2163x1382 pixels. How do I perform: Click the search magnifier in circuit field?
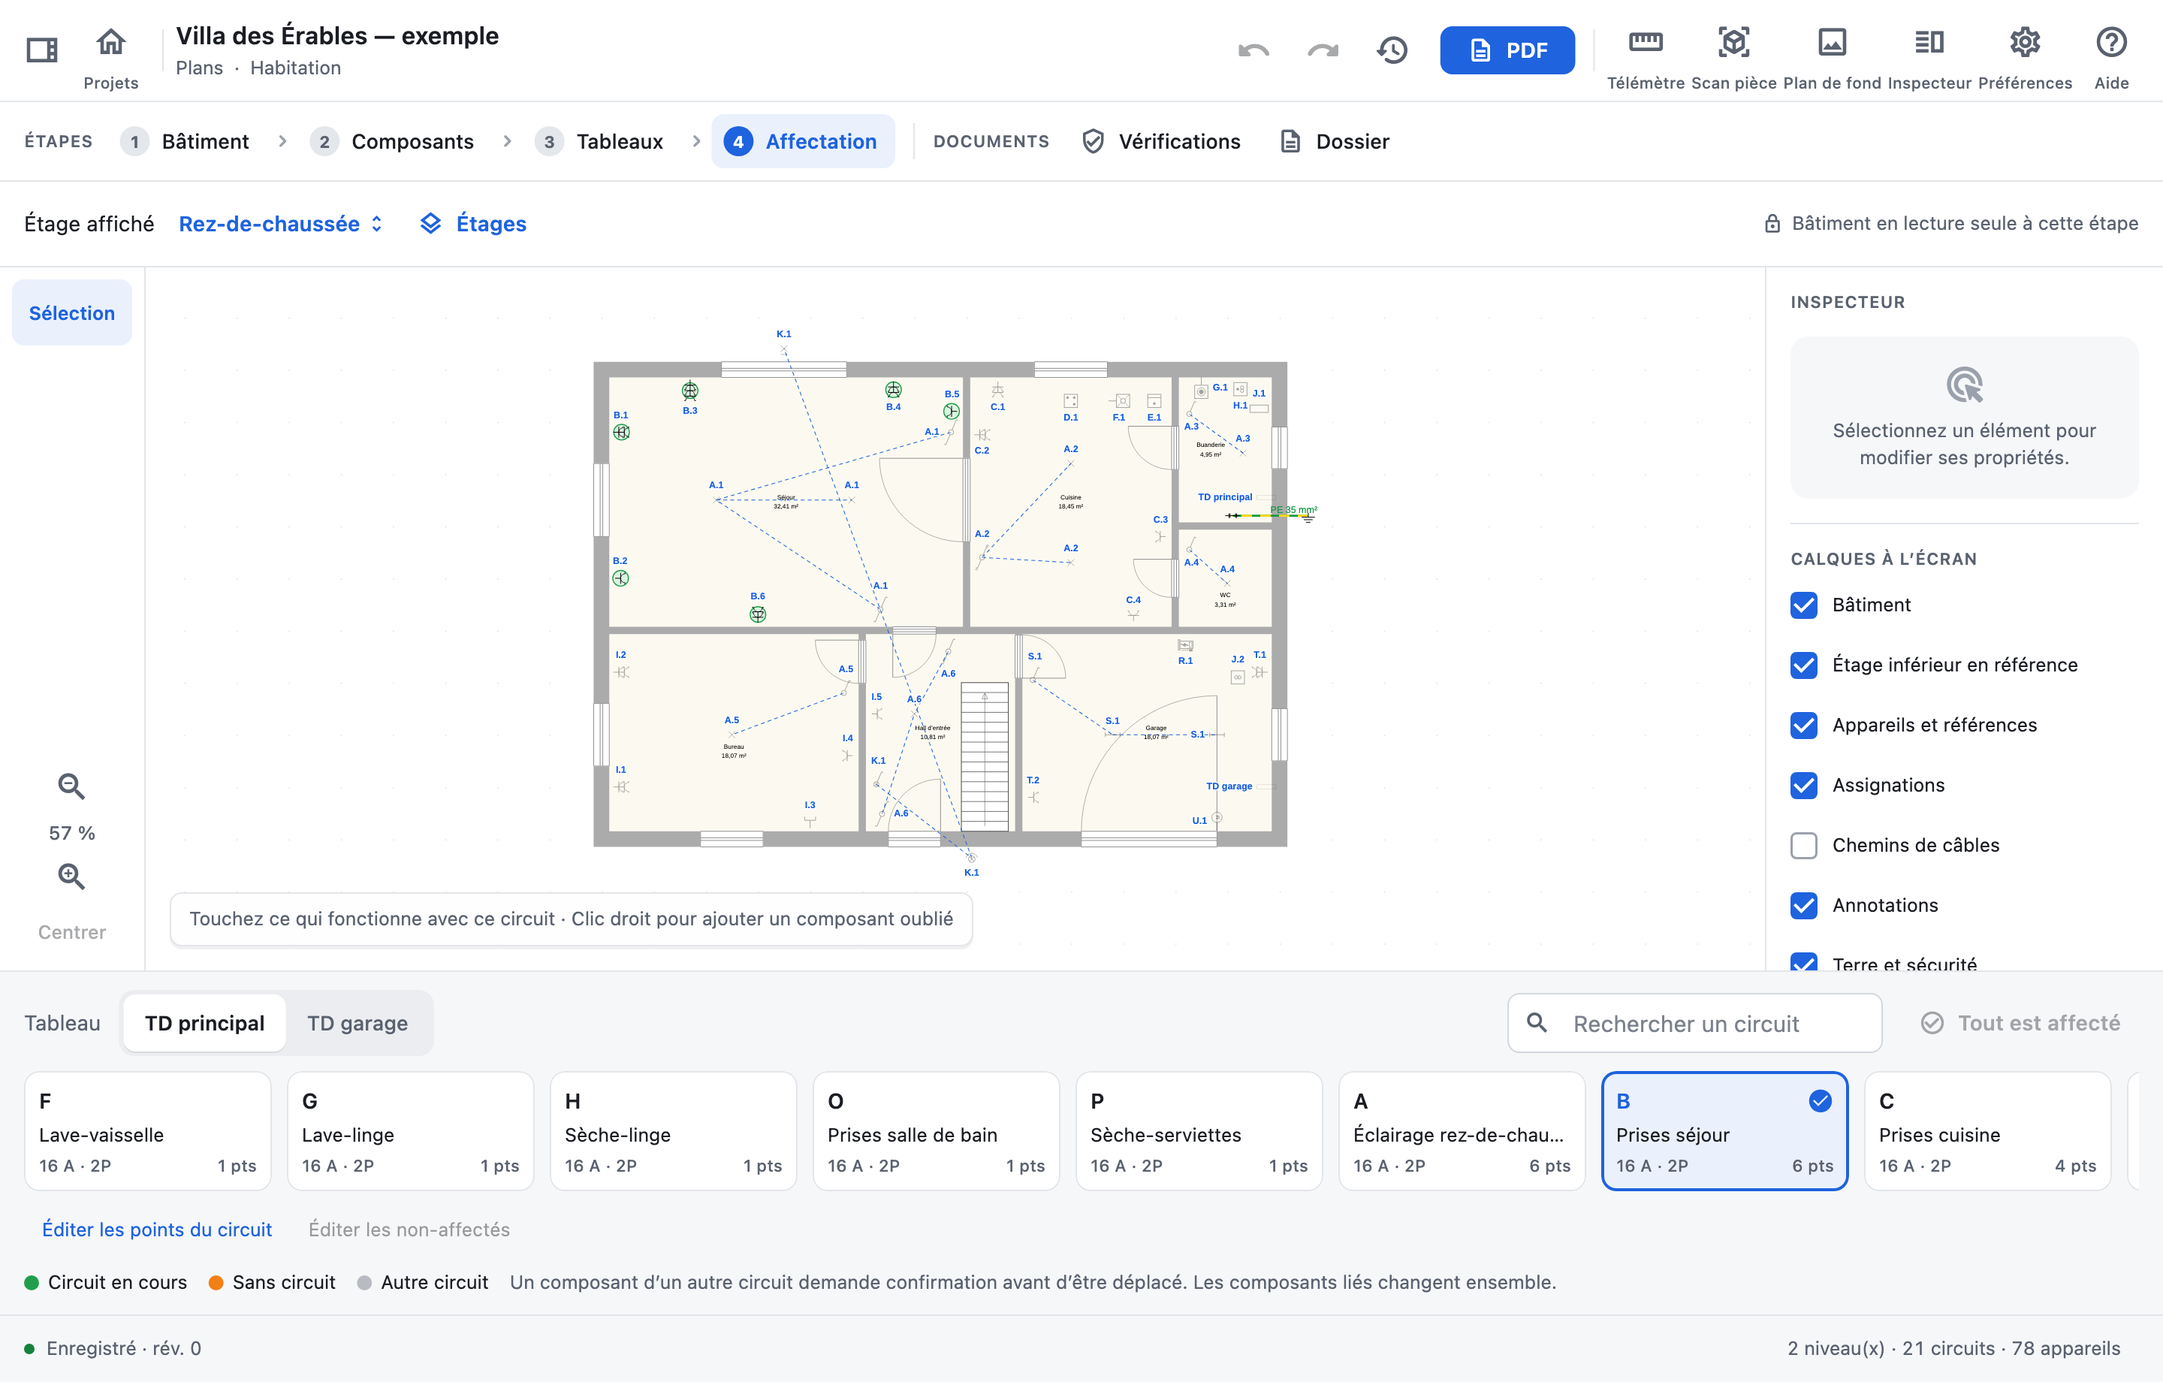[x=1537, y=1022]
